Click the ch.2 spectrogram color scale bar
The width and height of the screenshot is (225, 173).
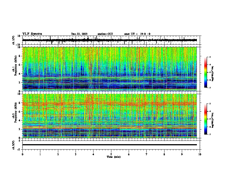(x=206, y=119)
